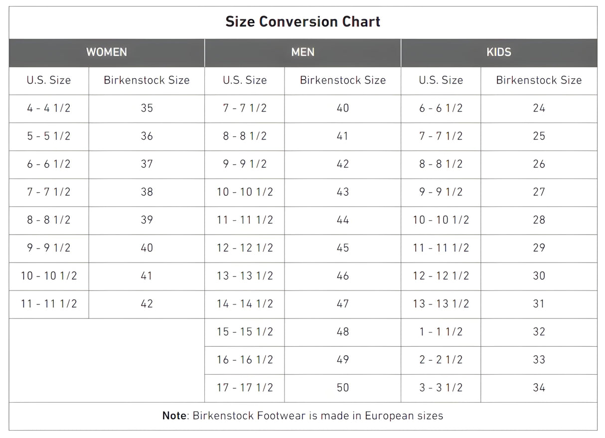605x438 pixels.
Task: Click Birkenstock size 24 cell
Action: pyautogui.click(x=539, y=108)
